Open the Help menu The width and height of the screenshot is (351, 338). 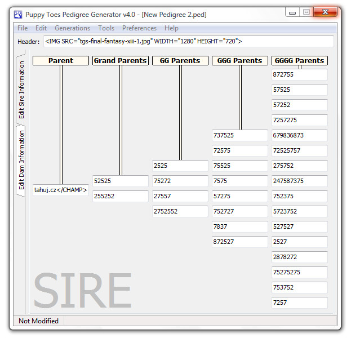(x=171, y=28)
